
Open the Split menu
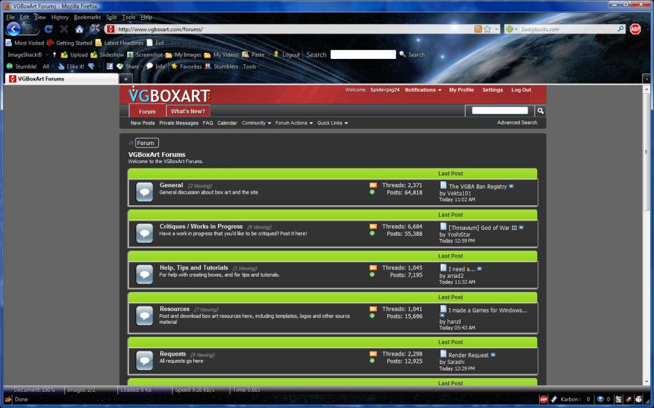coord(112,17)
